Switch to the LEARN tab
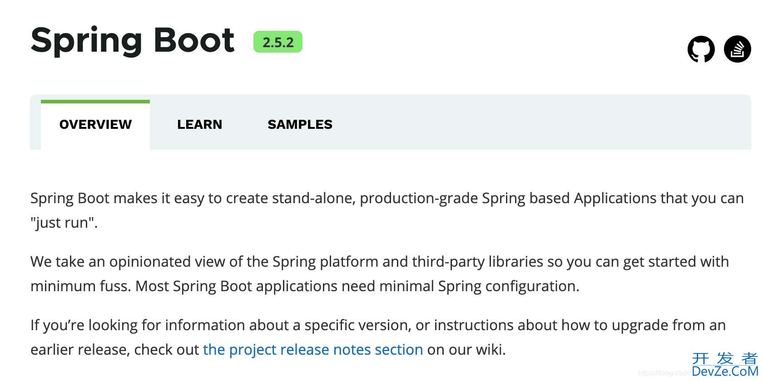 click(x=199, y=124)
